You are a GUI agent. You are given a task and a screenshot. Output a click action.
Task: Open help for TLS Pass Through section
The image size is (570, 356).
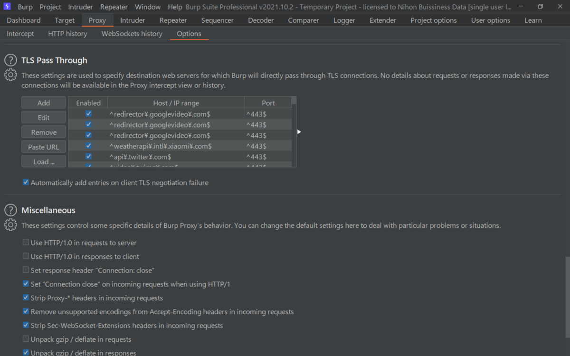coord(10,60)
